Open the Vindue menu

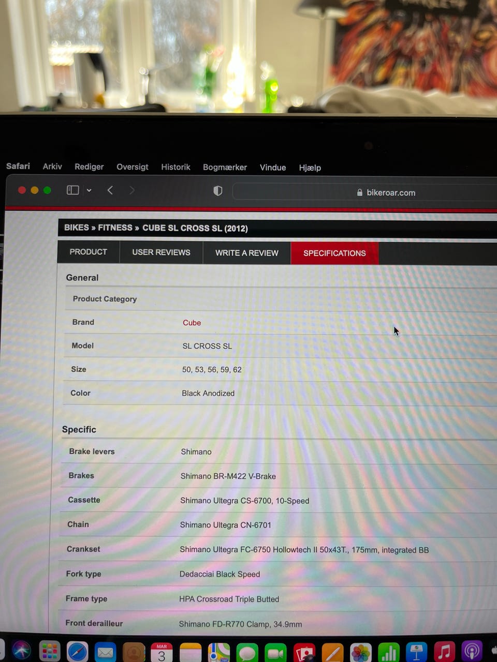tap(273, 168)
